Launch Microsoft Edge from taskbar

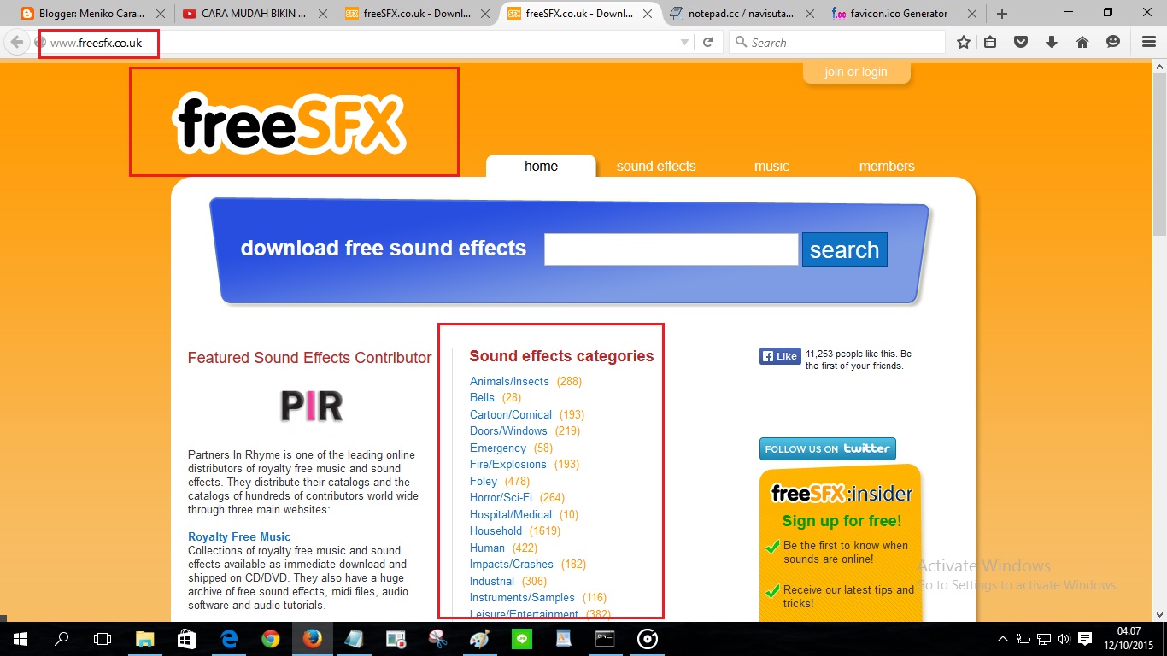coord(228,639)
